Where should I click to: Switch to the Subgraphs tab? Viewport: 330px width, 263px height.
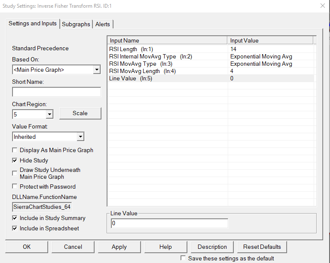coord(76,24)
